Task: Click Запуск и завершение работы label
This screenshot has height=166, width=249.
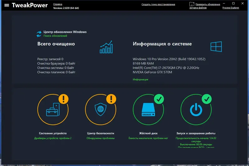Action: [x=196, y=133]
